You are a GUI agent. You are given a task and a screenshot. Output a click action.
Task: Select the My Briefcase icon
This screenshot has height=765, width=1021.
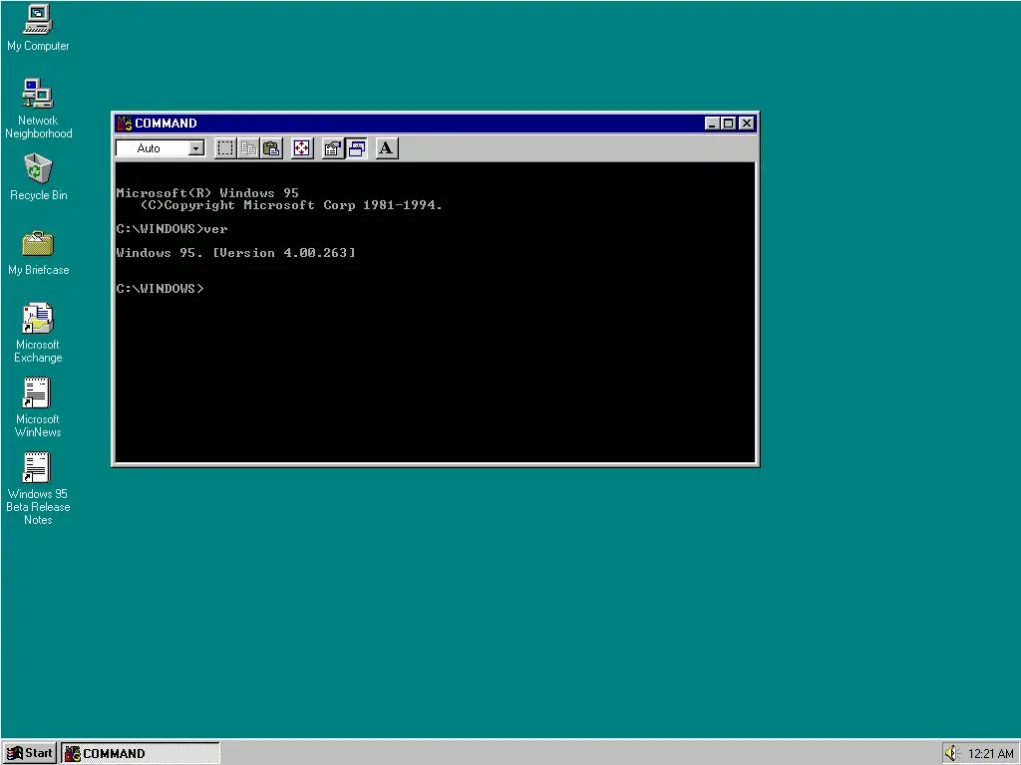click(38, 253)
